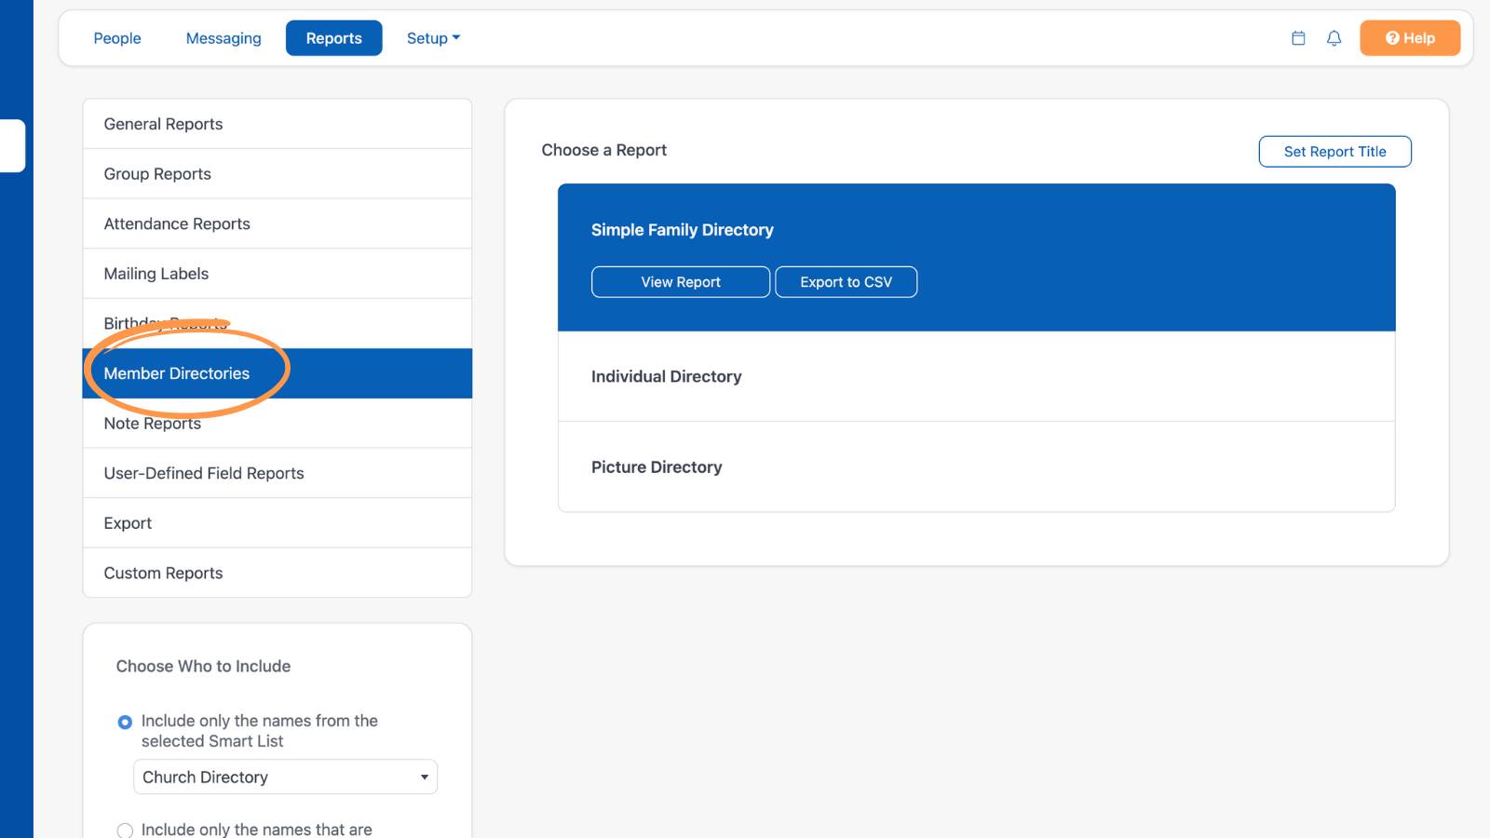The width and height of the screenshot is (1490, 838).
Task: Open Mailing Labels category
Action: [278, 274]
